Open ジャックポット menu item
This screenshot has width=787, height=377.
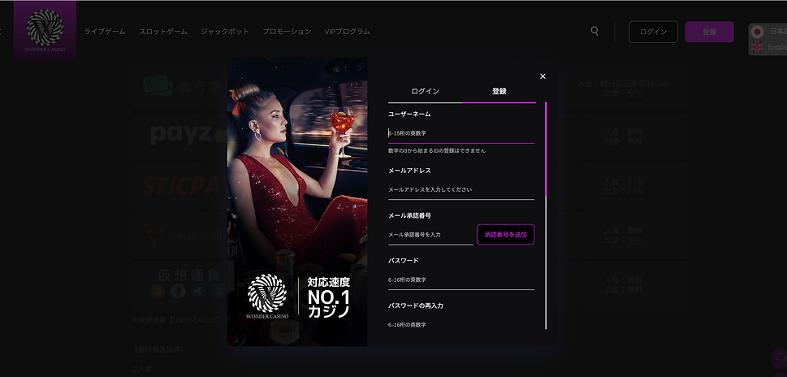(x=225, y=31)
